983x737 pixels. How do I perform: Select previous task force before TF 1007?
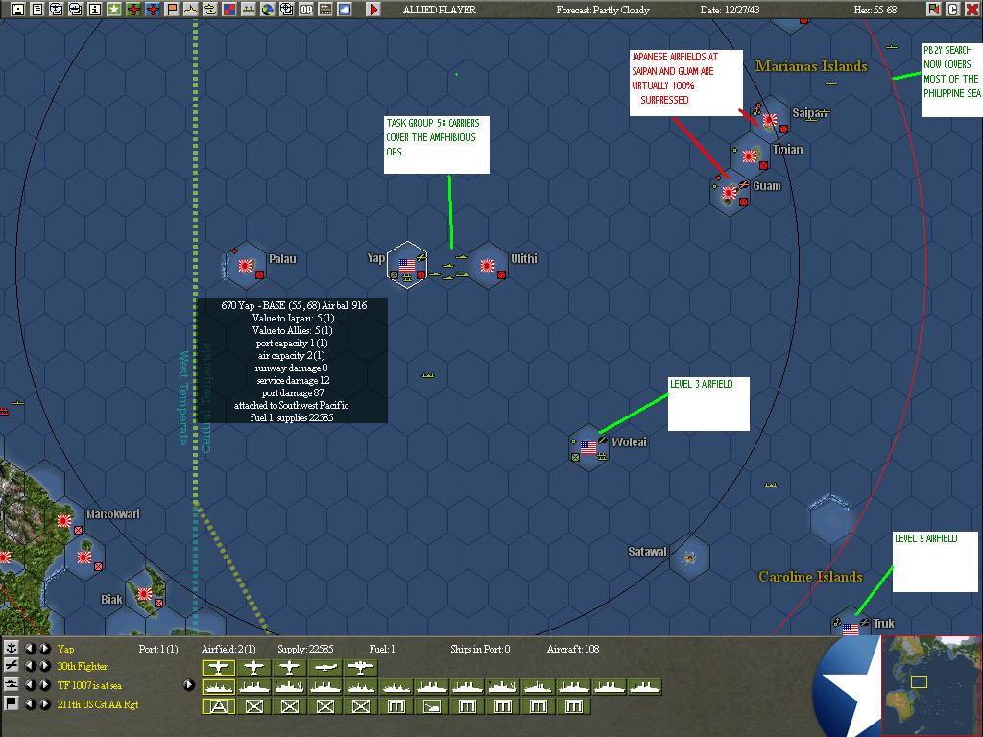30,685
